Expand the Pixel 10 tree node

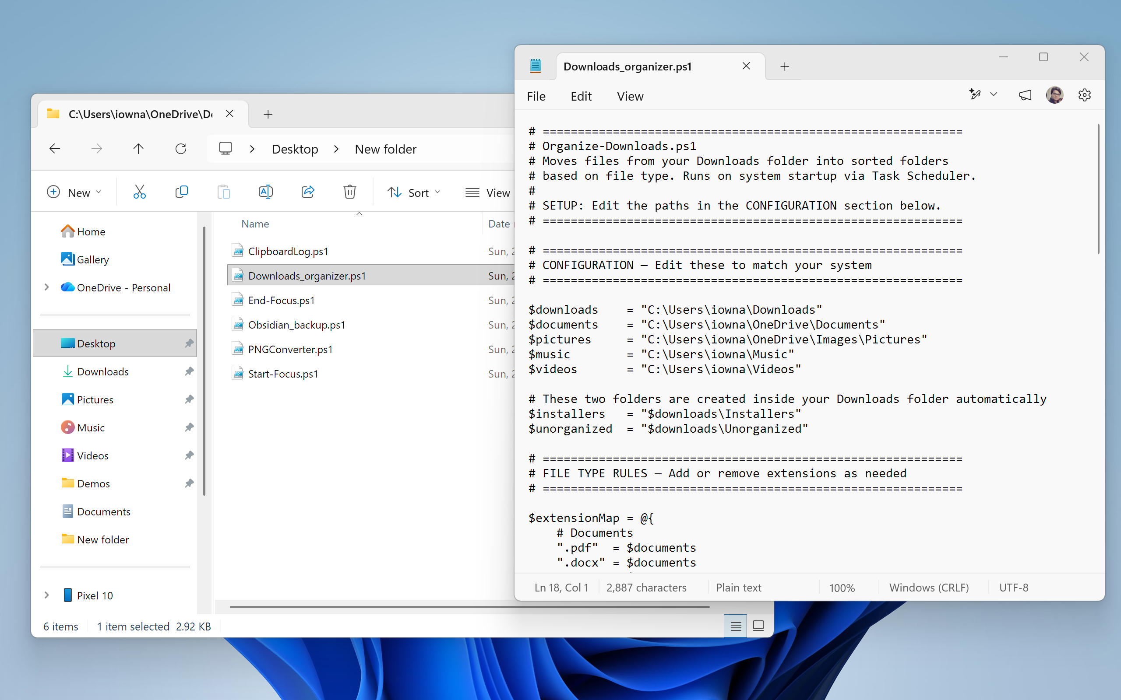point(46,595)
